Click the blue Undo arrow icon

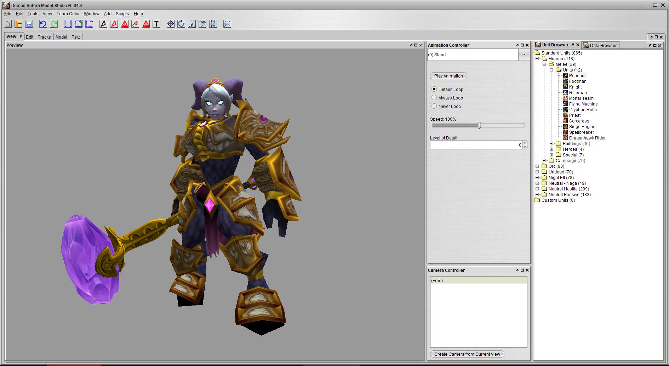tap(43, 24)
